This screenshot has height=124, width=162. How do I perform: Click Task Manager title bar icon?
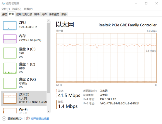[4, 4]
